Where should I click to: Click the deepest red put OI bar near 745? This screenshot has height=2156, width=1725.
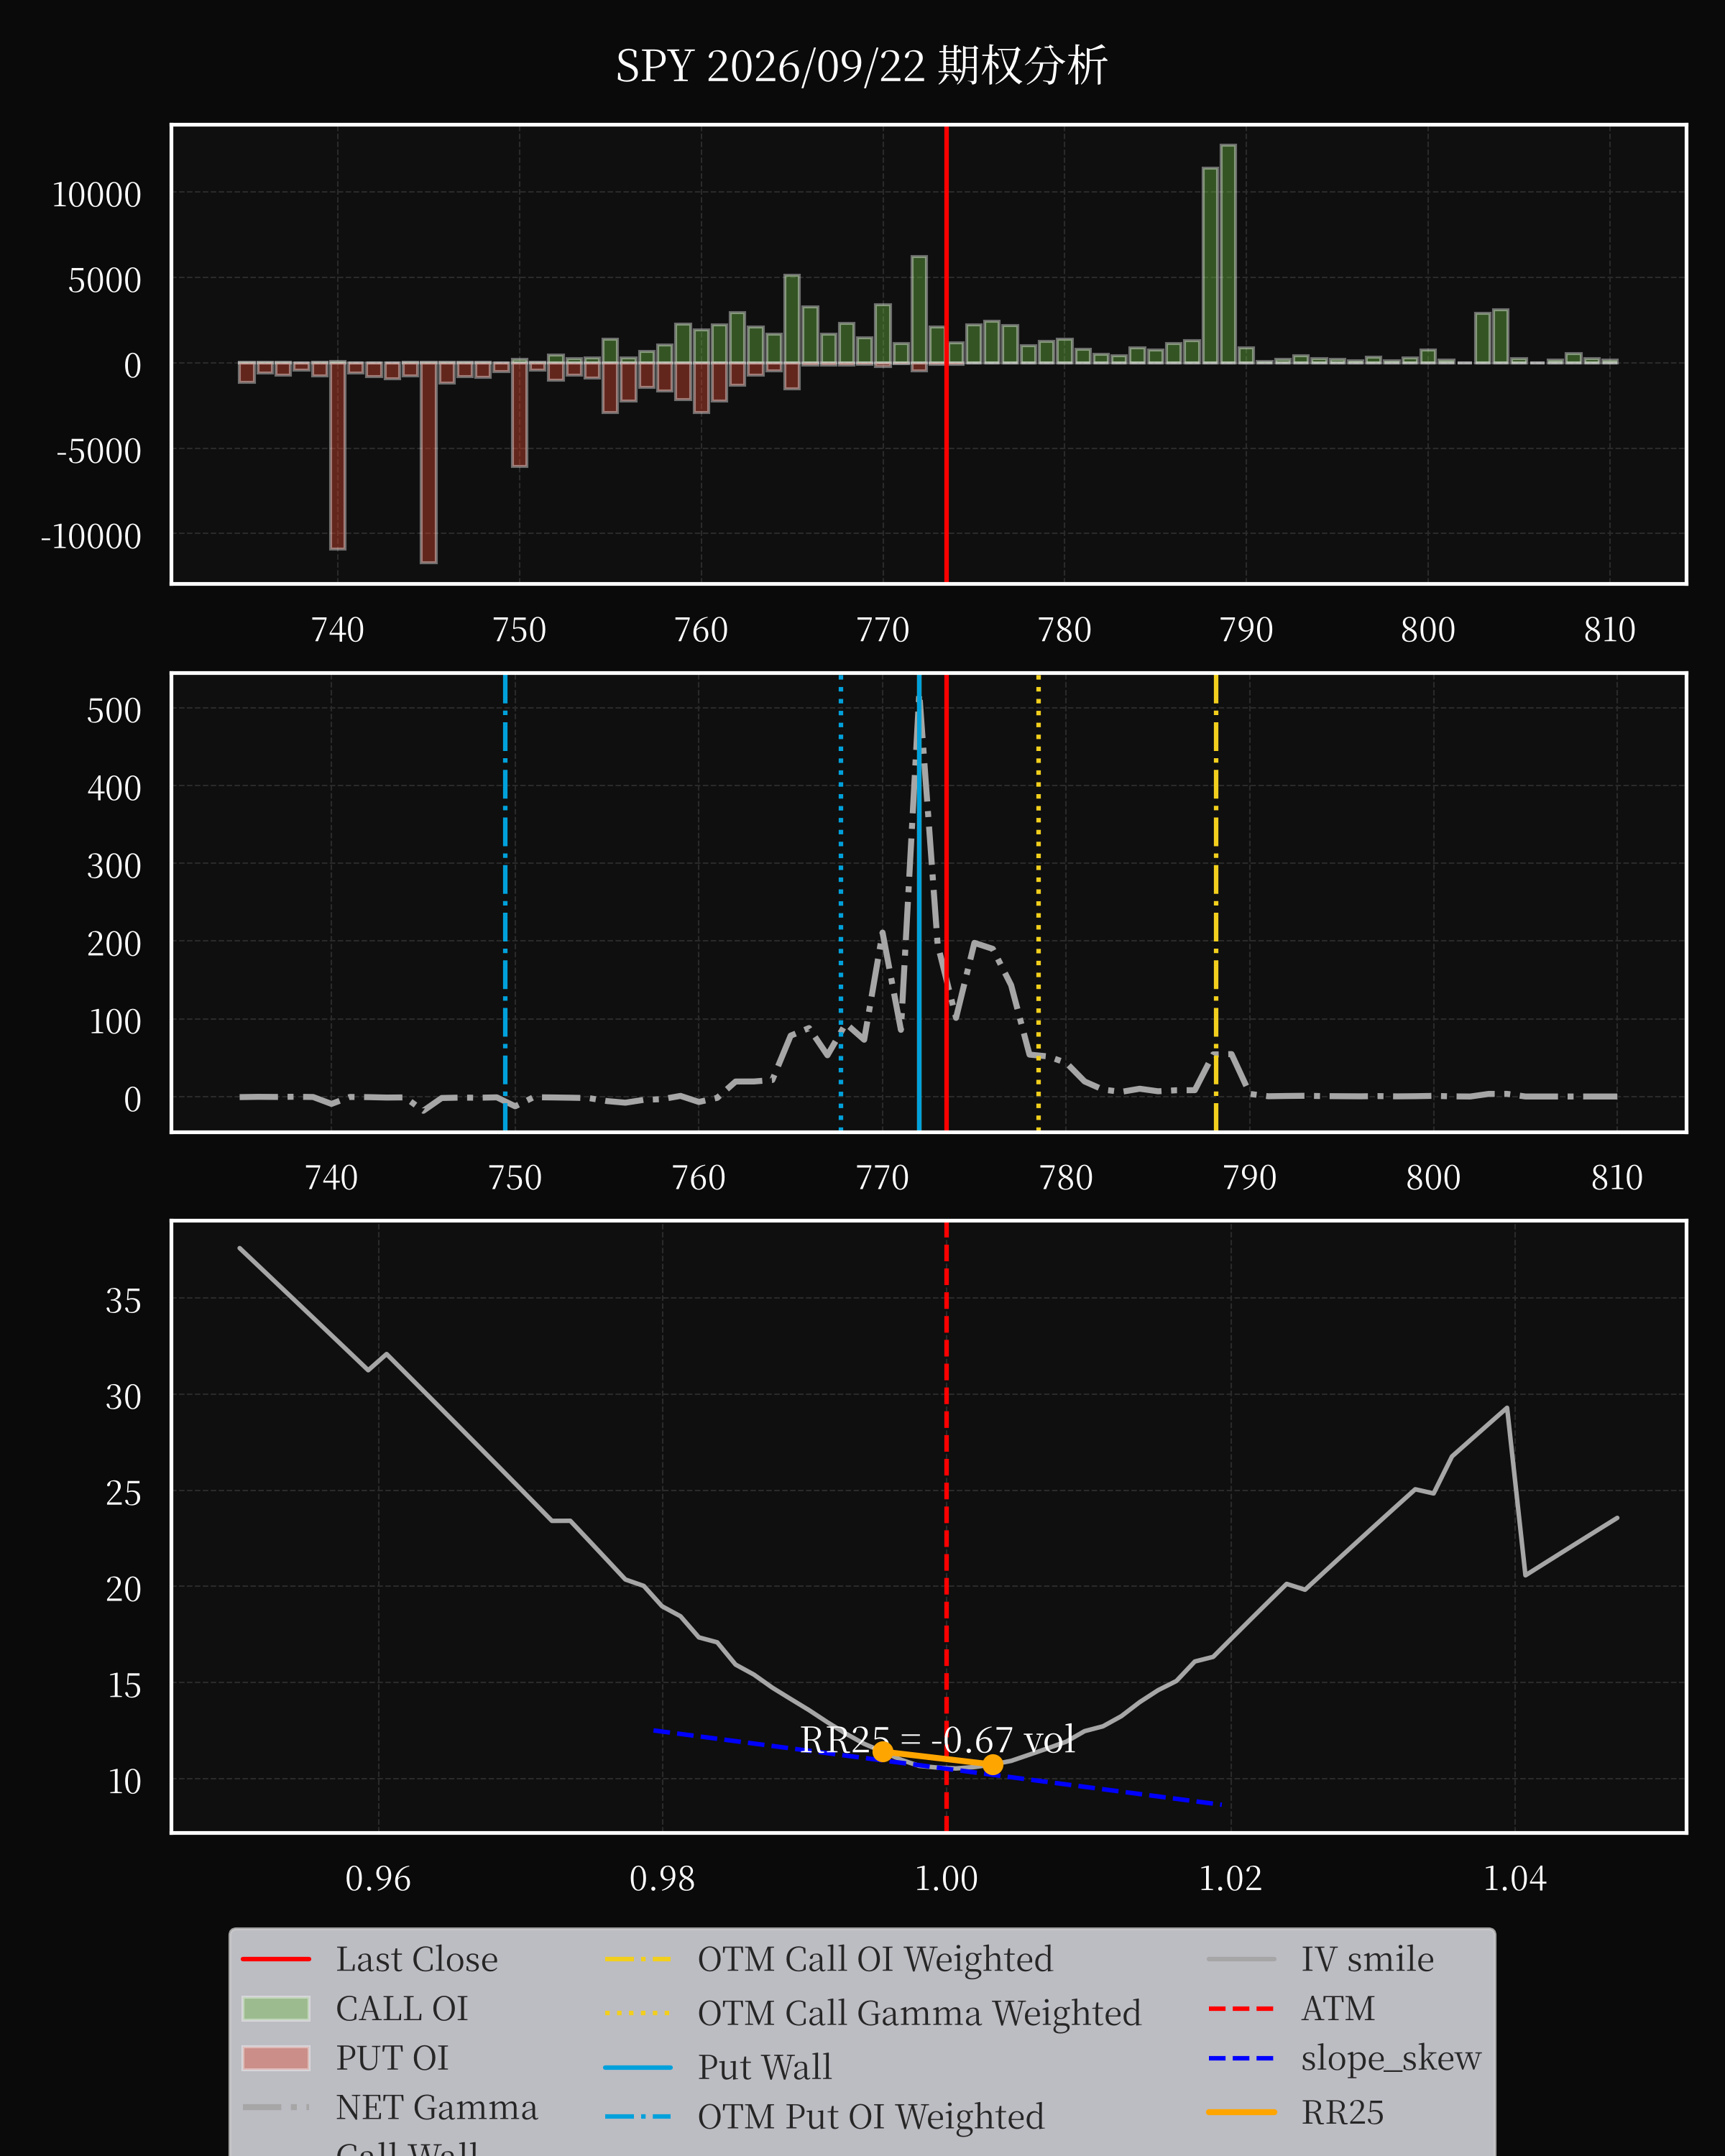pyautogui.click(x=428, y=462)
